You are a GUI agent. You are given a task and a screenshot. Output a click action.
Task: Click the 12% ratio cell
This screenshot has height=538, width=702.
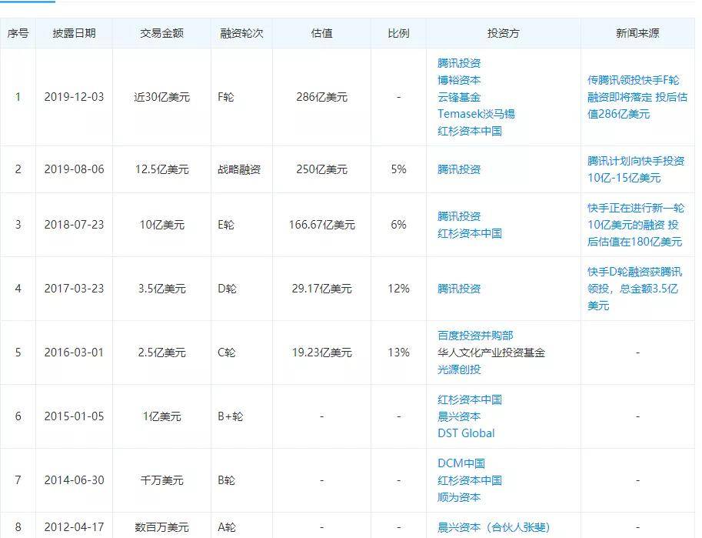398,289
